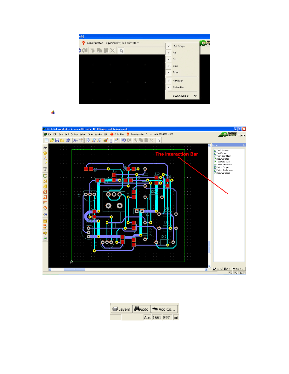Uncheck the Top Silkscreen layer checkbox
The height and width of the screenshot is (374, 289).
click(215, 151)
